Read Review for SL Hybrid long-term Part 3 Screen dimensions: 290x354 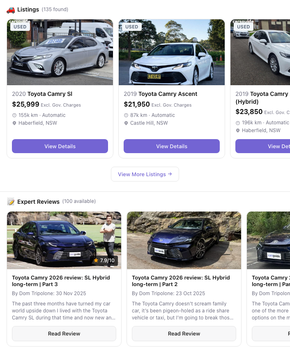[x=64, y=333]
